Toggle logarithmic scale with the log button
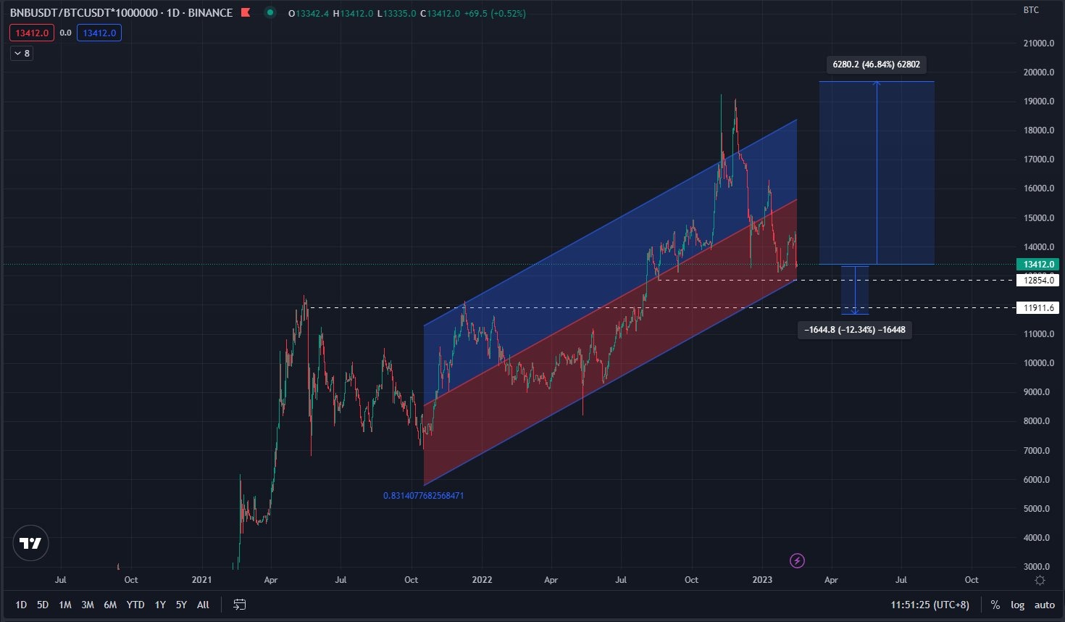Screen dimensions: 1065x622 [1018, 604]
